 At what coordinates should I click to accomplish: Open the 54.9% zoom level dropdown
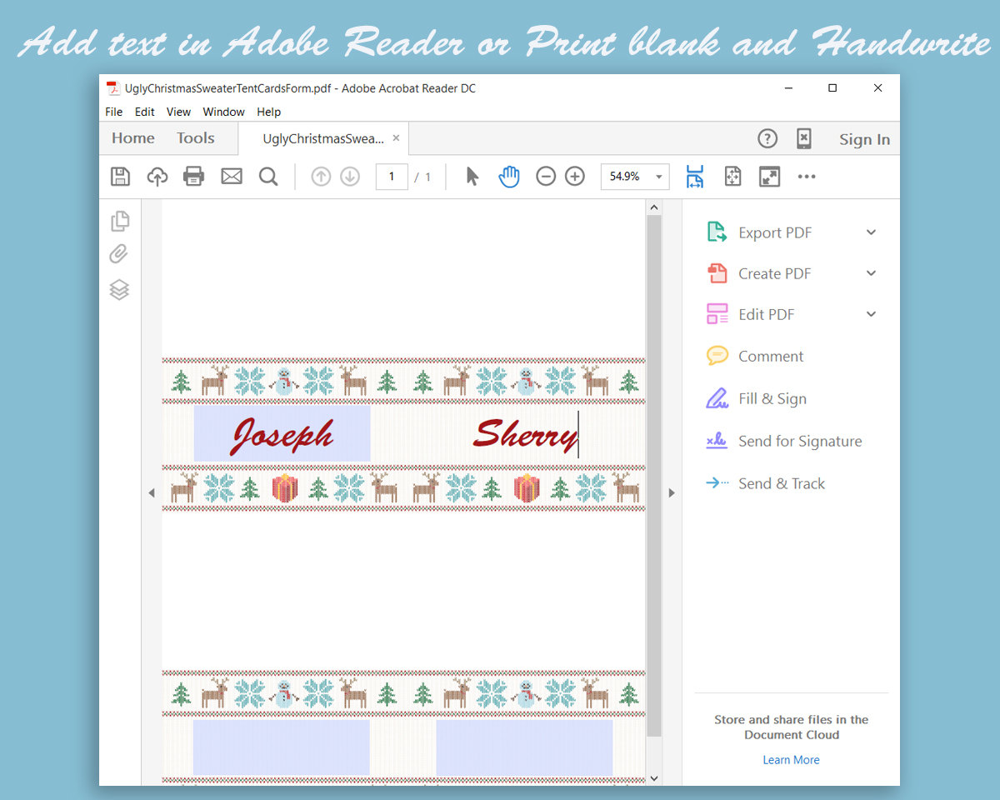(x=659, y=177)
